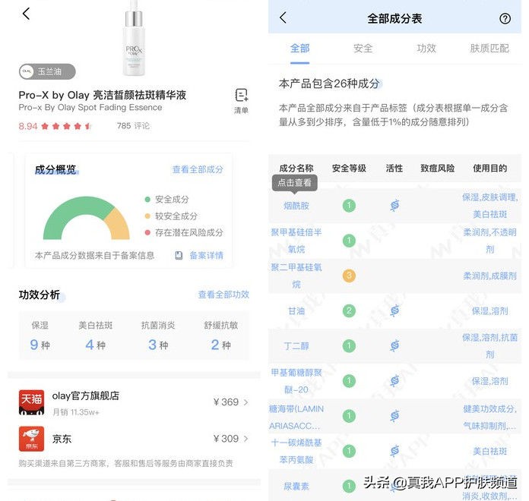Tap safety level 2 badge for 甘油
This screenshot has width=529, height=501.
click(x=349, y=310)
